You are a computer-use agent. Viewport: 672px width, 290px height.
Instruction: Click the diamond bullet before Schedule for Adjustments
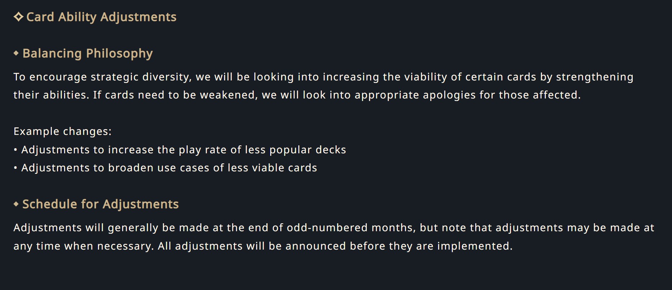click(x=16, y=204)
